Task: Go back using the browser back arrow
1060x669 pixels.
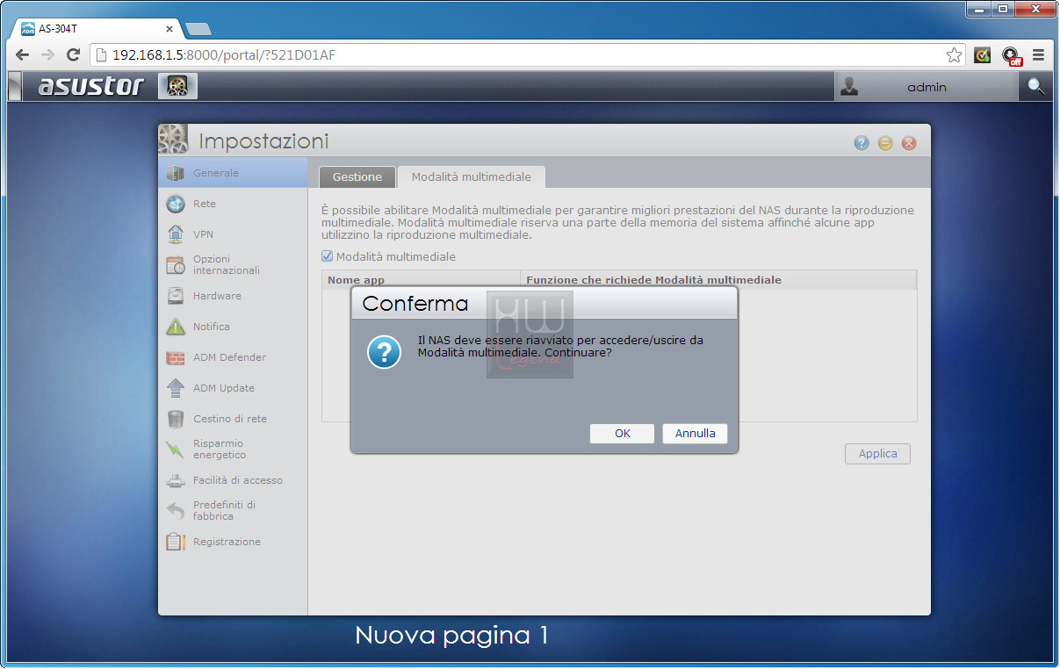Action: click(22, 55)
